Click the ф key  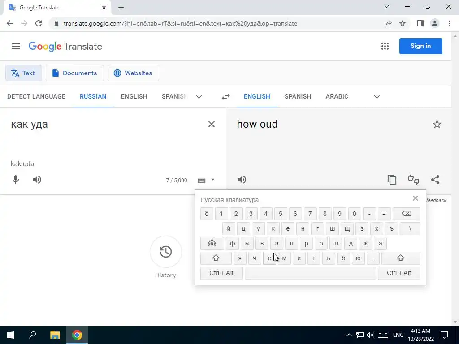click(x=233, y=243)
